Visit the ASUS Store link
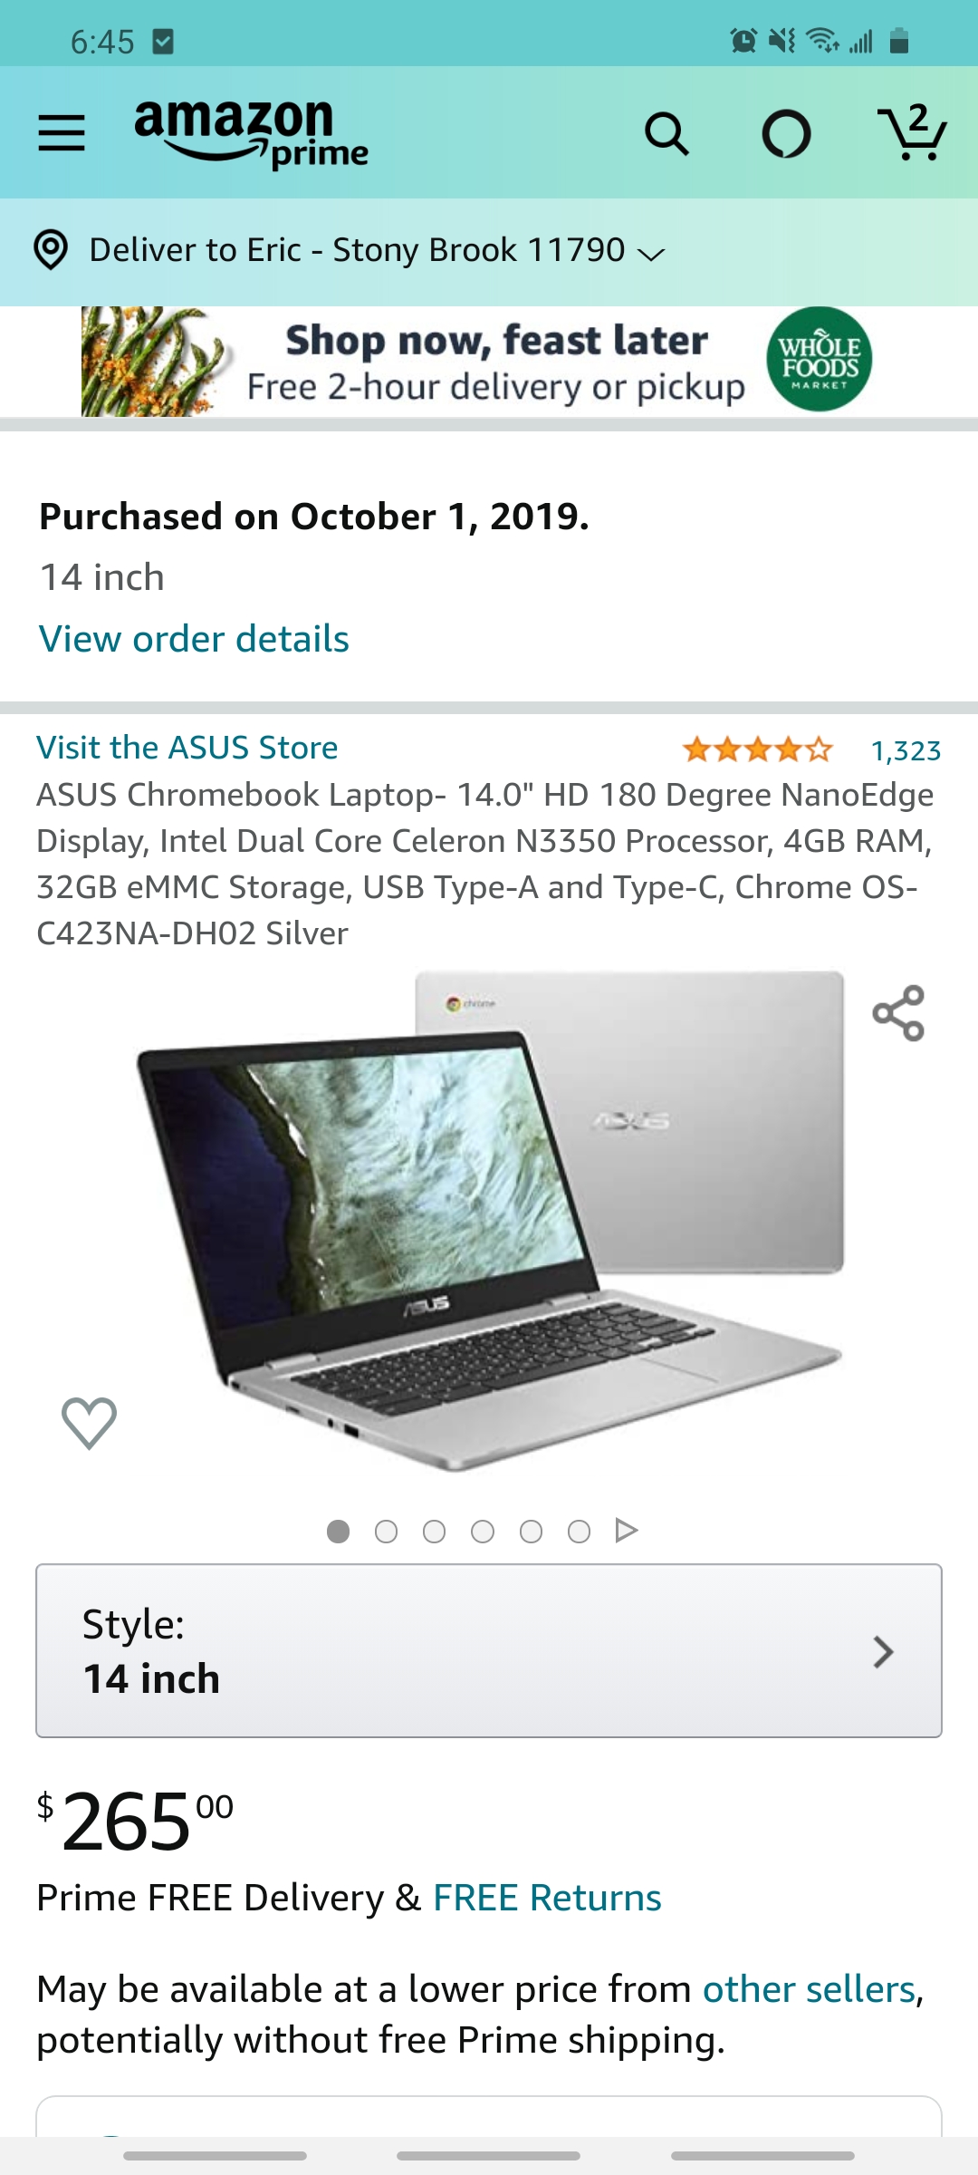Image resolution: width=978 pixels, height=2175 pixels. (187, 748)
